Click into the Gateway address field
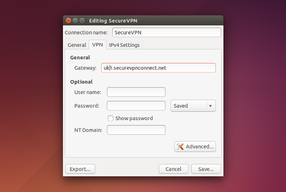 pyautogui.click(x=158, y=68)
